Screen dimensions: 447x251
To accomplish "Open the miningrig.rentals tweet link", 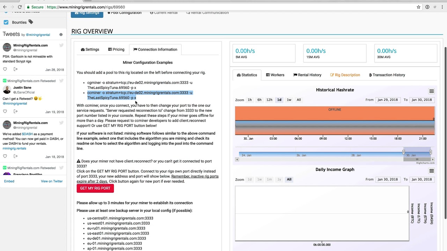I will (x=14, y=149).
